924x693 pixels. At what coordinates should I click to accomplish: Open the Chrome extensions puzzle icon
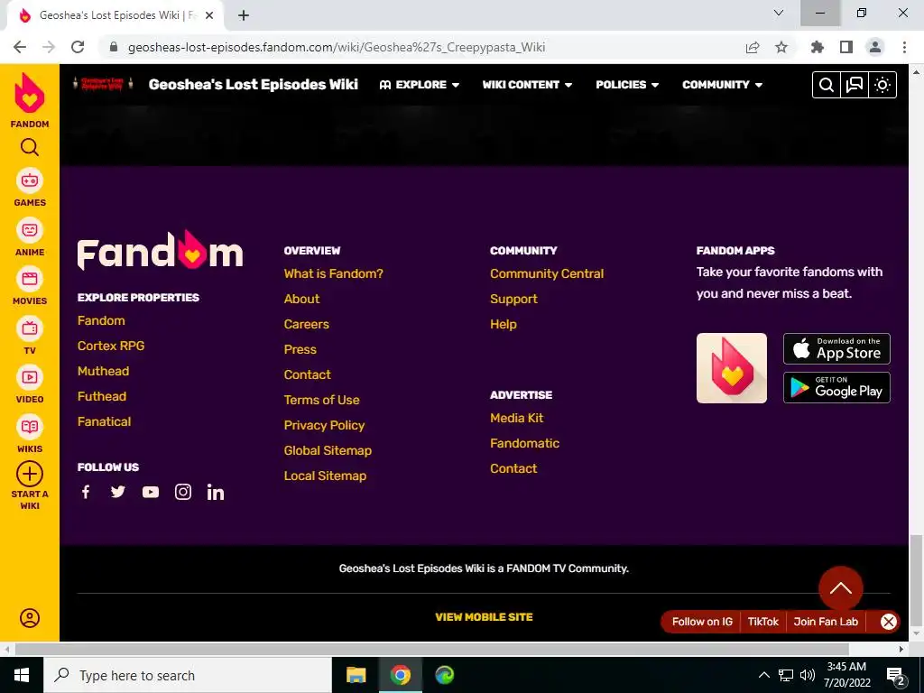pyautogui.click(x=817, y=47)
